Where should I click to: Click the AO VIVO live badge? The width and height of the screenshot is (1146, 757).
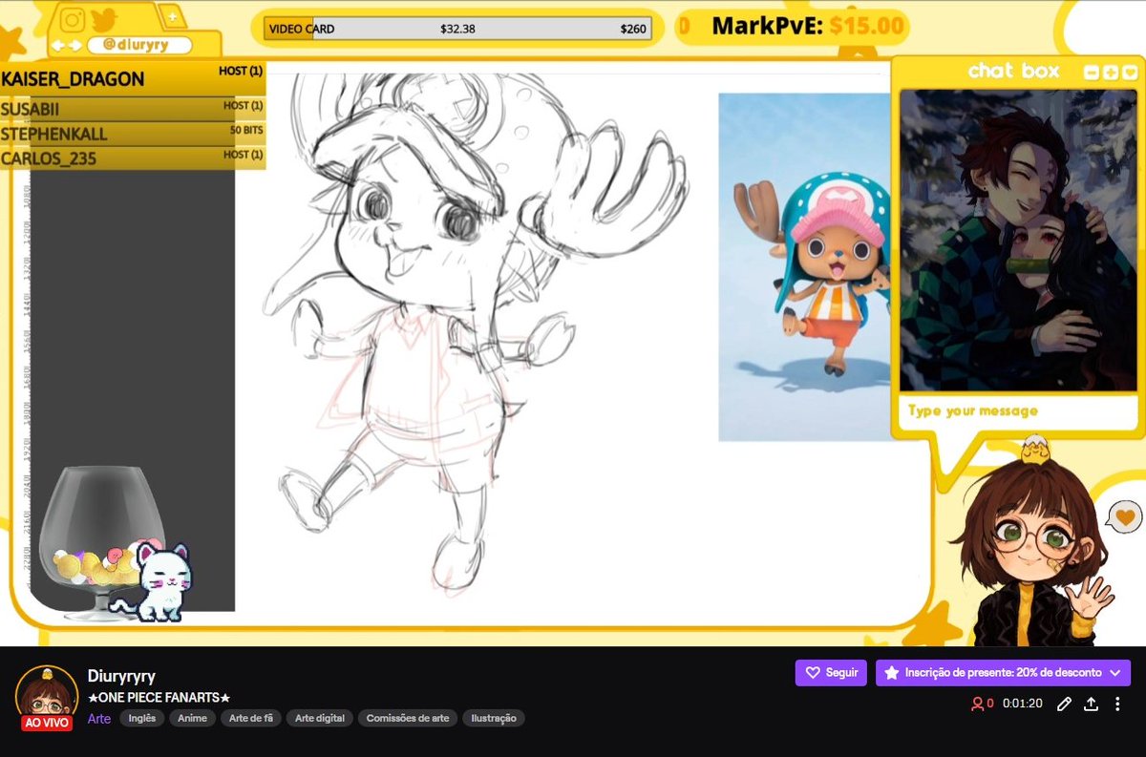47,723
